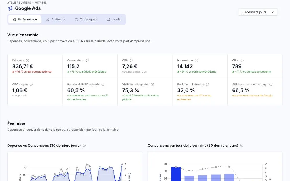Click the +204 € à investir text
This screenshot has height=181, width=290.
[x=140, y=97]
